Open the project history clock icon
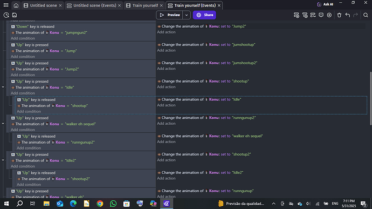Image resolution: width=372 pixels, height=209 pixels. tap(6, 15)
